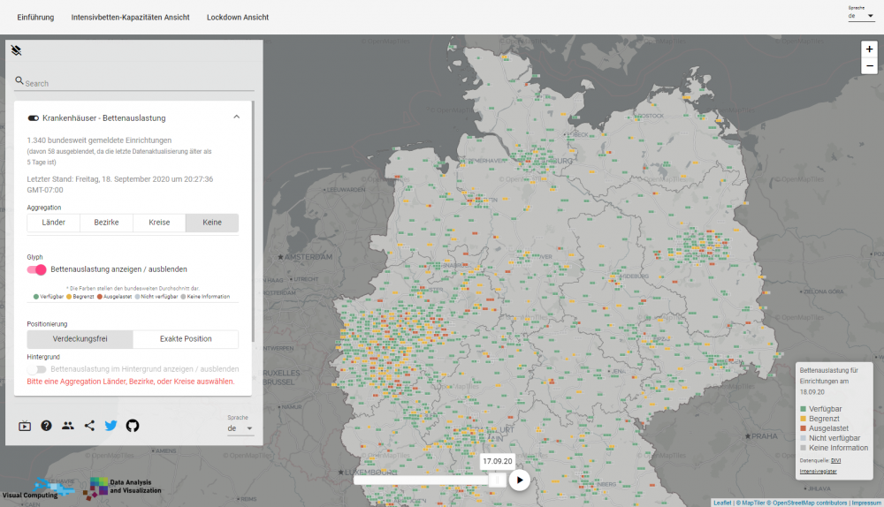Collapse the Krankenhäuser - Bettenauslastung panel
The width and height of the screenshot is (884, 507).
tap(236, 117)
